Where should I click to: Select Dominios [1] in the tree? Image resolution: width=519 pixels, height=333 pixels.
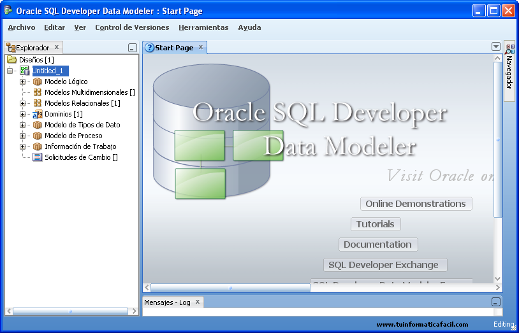click(64, 114)
